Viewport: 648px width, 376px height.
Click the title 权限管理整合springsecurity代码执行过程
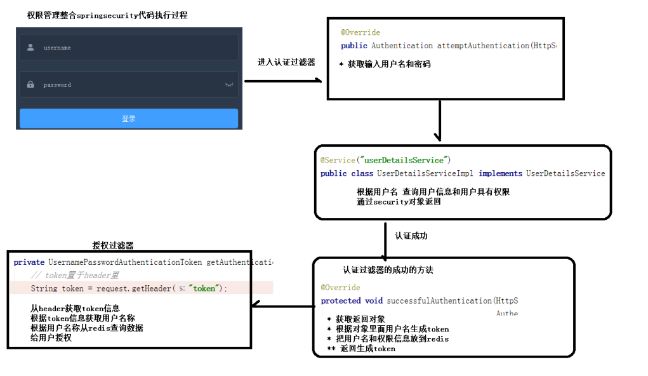click(x=107, y=15)
